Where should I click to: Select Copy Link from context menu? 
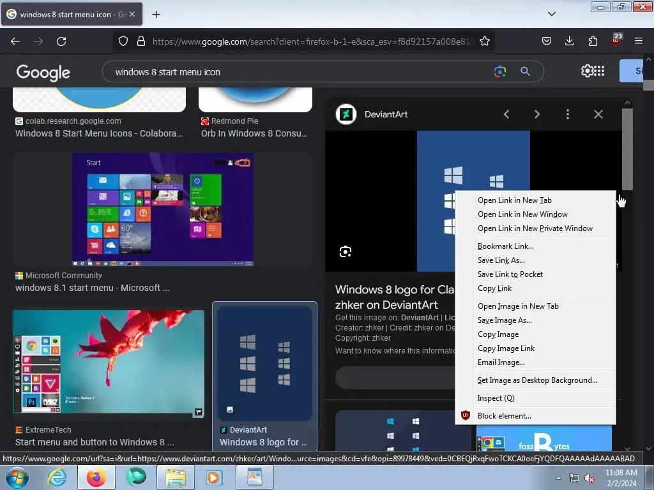[x=536, y=288]
